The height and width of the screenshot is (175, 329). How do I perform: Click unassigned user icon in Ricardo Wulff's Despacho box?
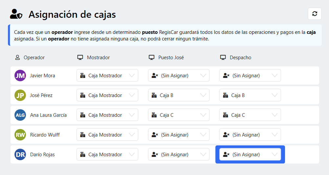tap(226, 135)
